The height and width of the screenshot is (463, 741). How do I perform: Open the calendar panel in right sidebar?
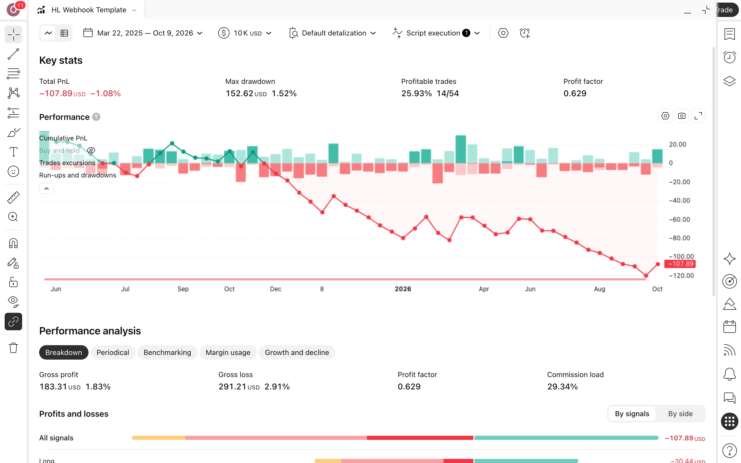tap(729, 327)
